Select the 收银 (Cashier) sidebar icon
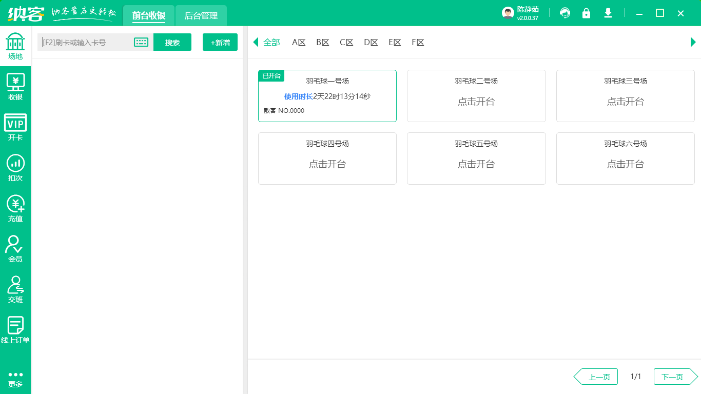The height and width of the screenshot is (394, 701). pos(15,86)
